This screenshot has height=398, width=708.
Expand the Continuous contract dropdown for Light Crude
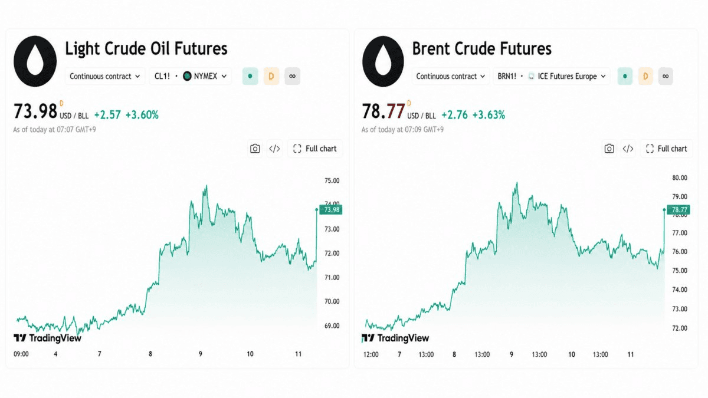click(105, 76)
